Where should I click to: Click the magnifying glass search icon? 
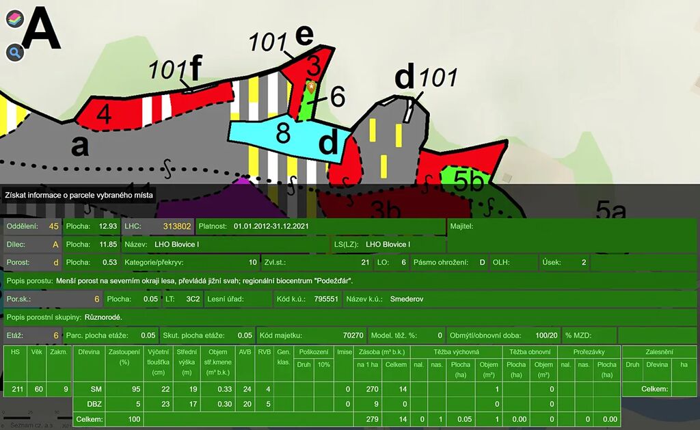click(x=15, y=52)
